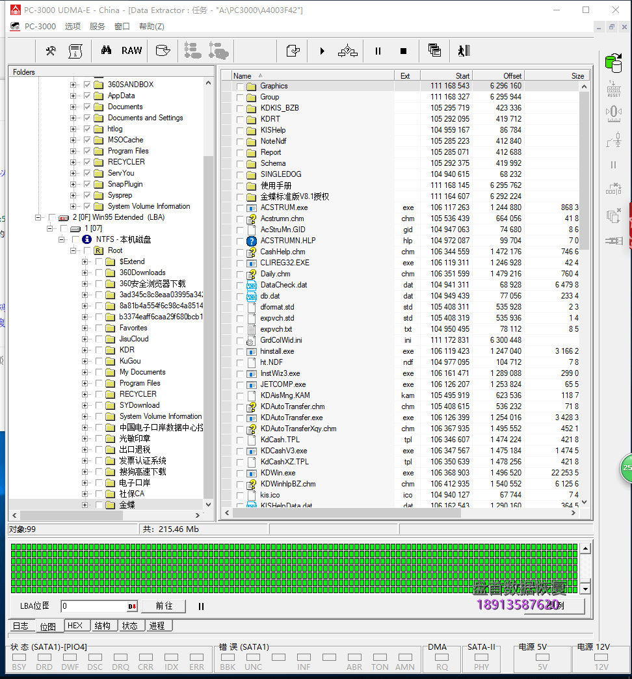The height and width of the screenshot is (679, 632).
Task: Click the Root folder R icon
Action: 99,251
